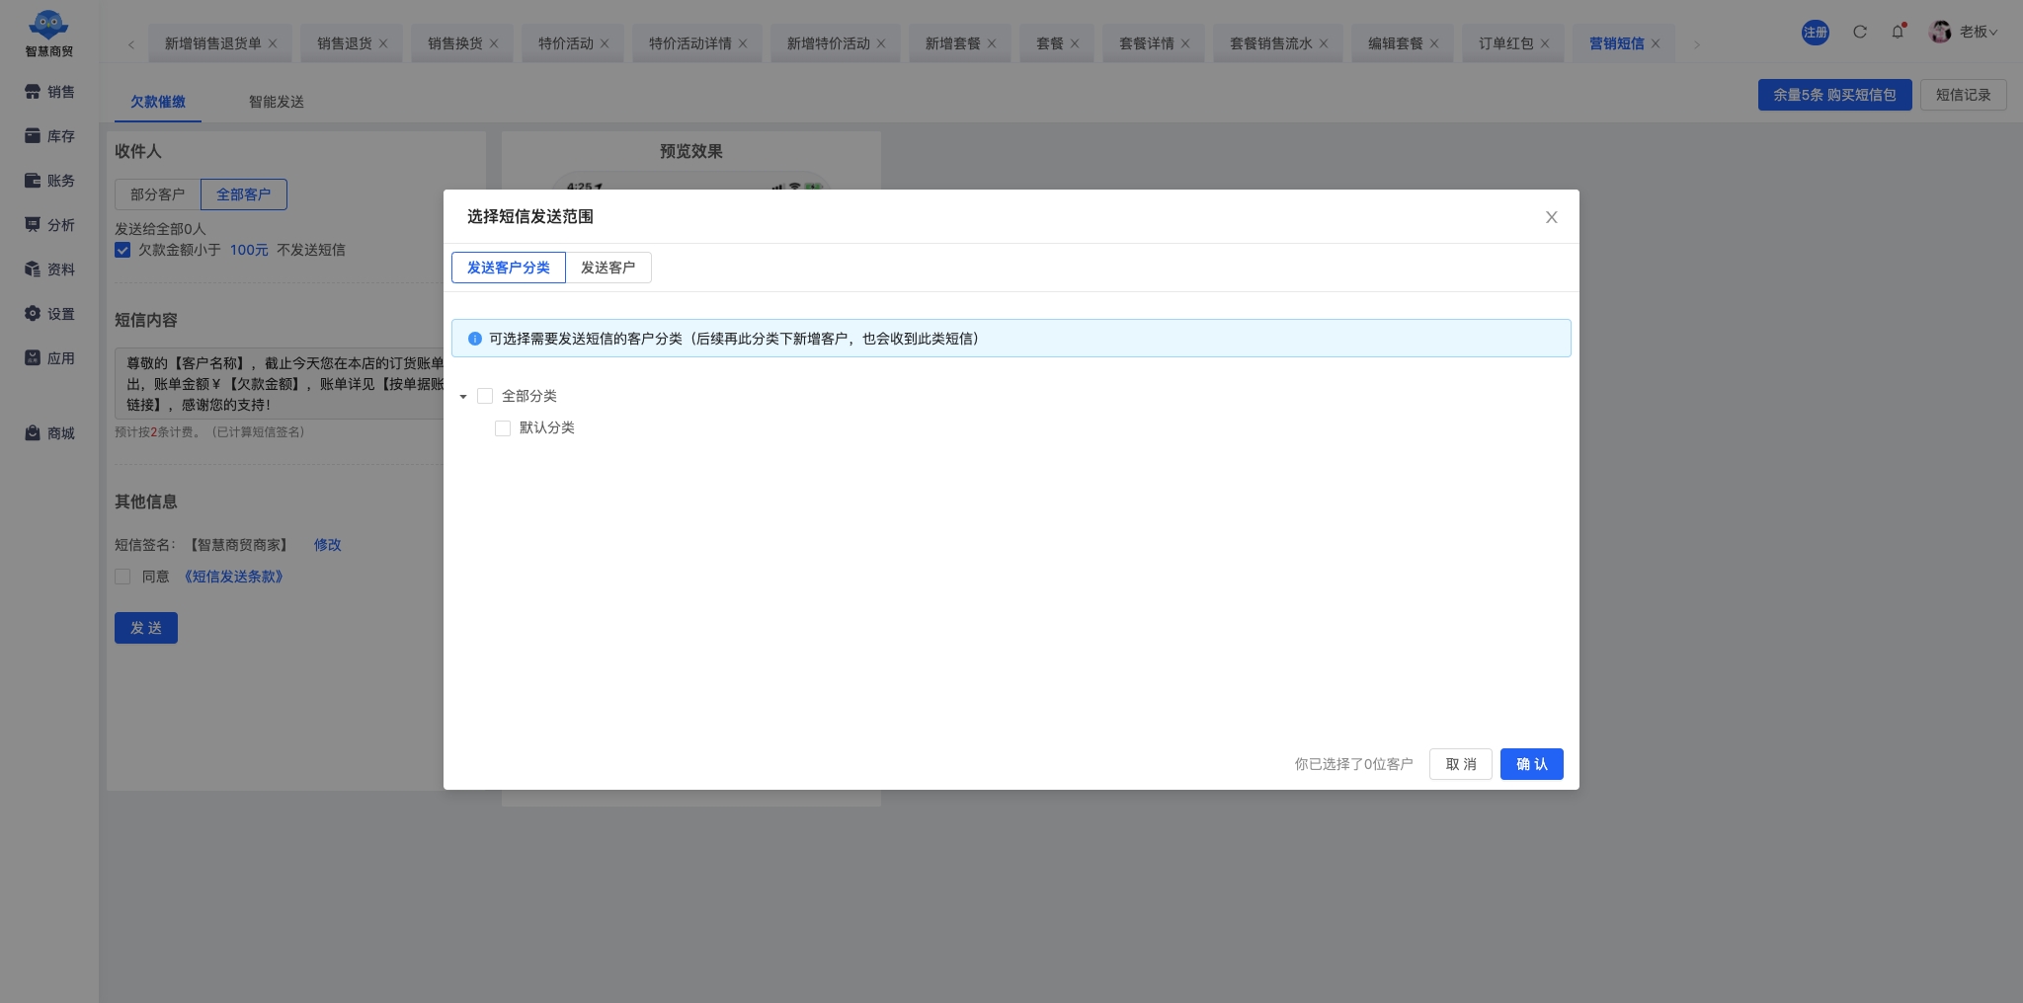Switch to 发送客户分类 tab

tap(509, 268)
